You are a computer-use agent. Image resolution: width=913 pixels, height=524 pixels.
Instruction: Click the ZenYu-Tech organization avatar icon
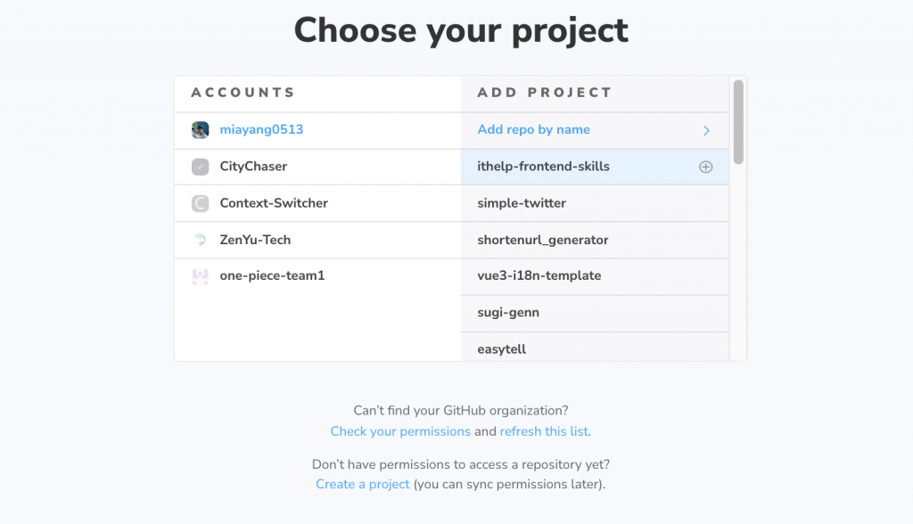coord(201,240)
